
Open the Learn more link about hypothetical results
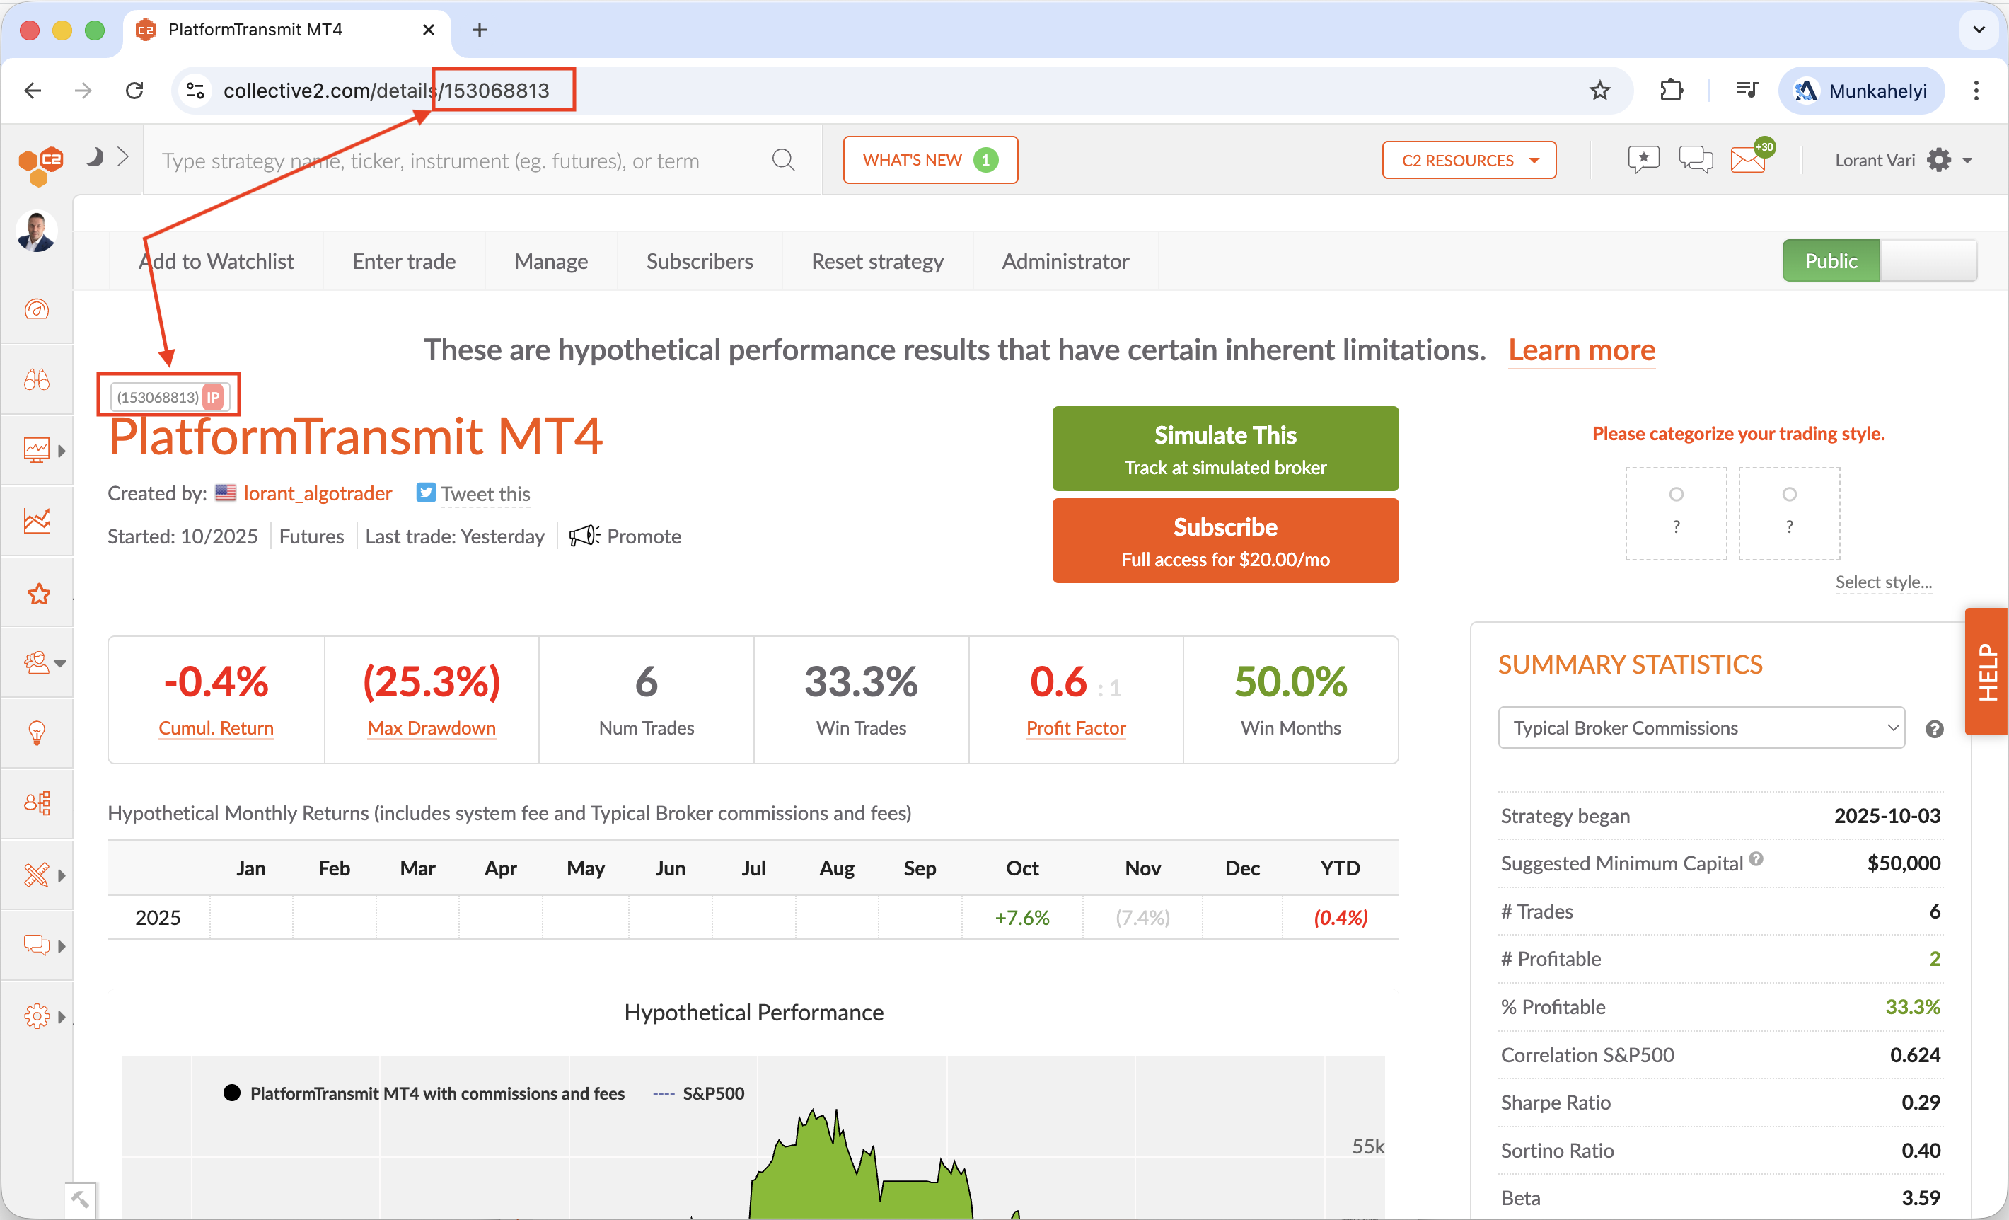tap(1581, 350)
